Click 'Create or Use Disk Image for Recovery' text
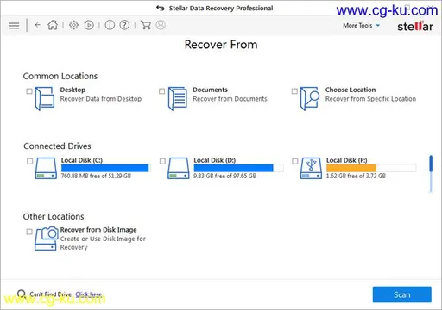442x310 pixels. (x=103, y=243)
